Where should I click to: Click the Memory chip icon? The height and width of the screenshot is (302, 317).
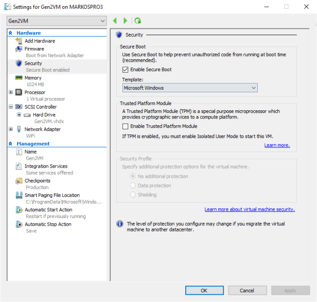[19, 78]
